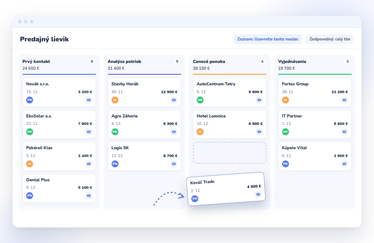374x243 pixels.
Task: Click the 'Analýza potrieb' column header
Action: pos(124,61)
